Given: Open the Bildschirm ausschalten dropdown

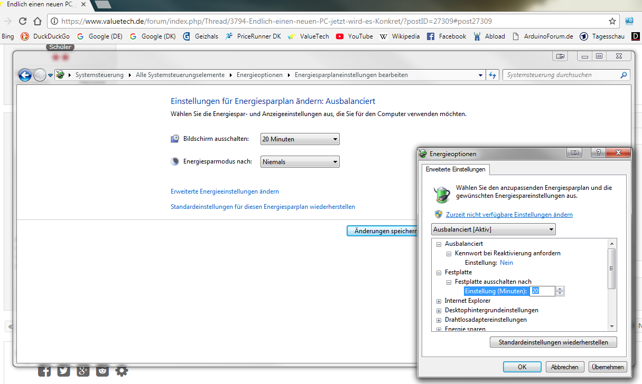Looking at the screenshot, I should (x=300, y=139).
